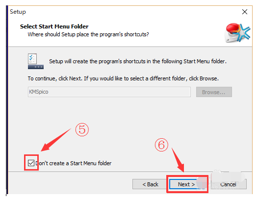This screenshot has width=257, height=200.
Task: Click the circled number 6 annotation
Action: [x=161, y=145]
